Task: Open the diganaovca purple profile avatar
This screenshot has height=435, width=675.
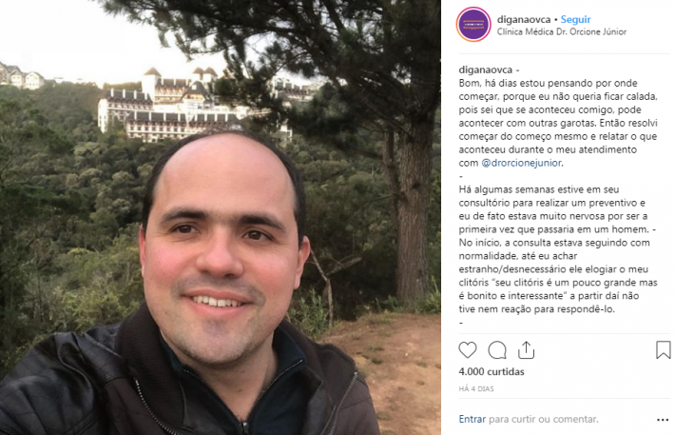Action: pos(473,24)
